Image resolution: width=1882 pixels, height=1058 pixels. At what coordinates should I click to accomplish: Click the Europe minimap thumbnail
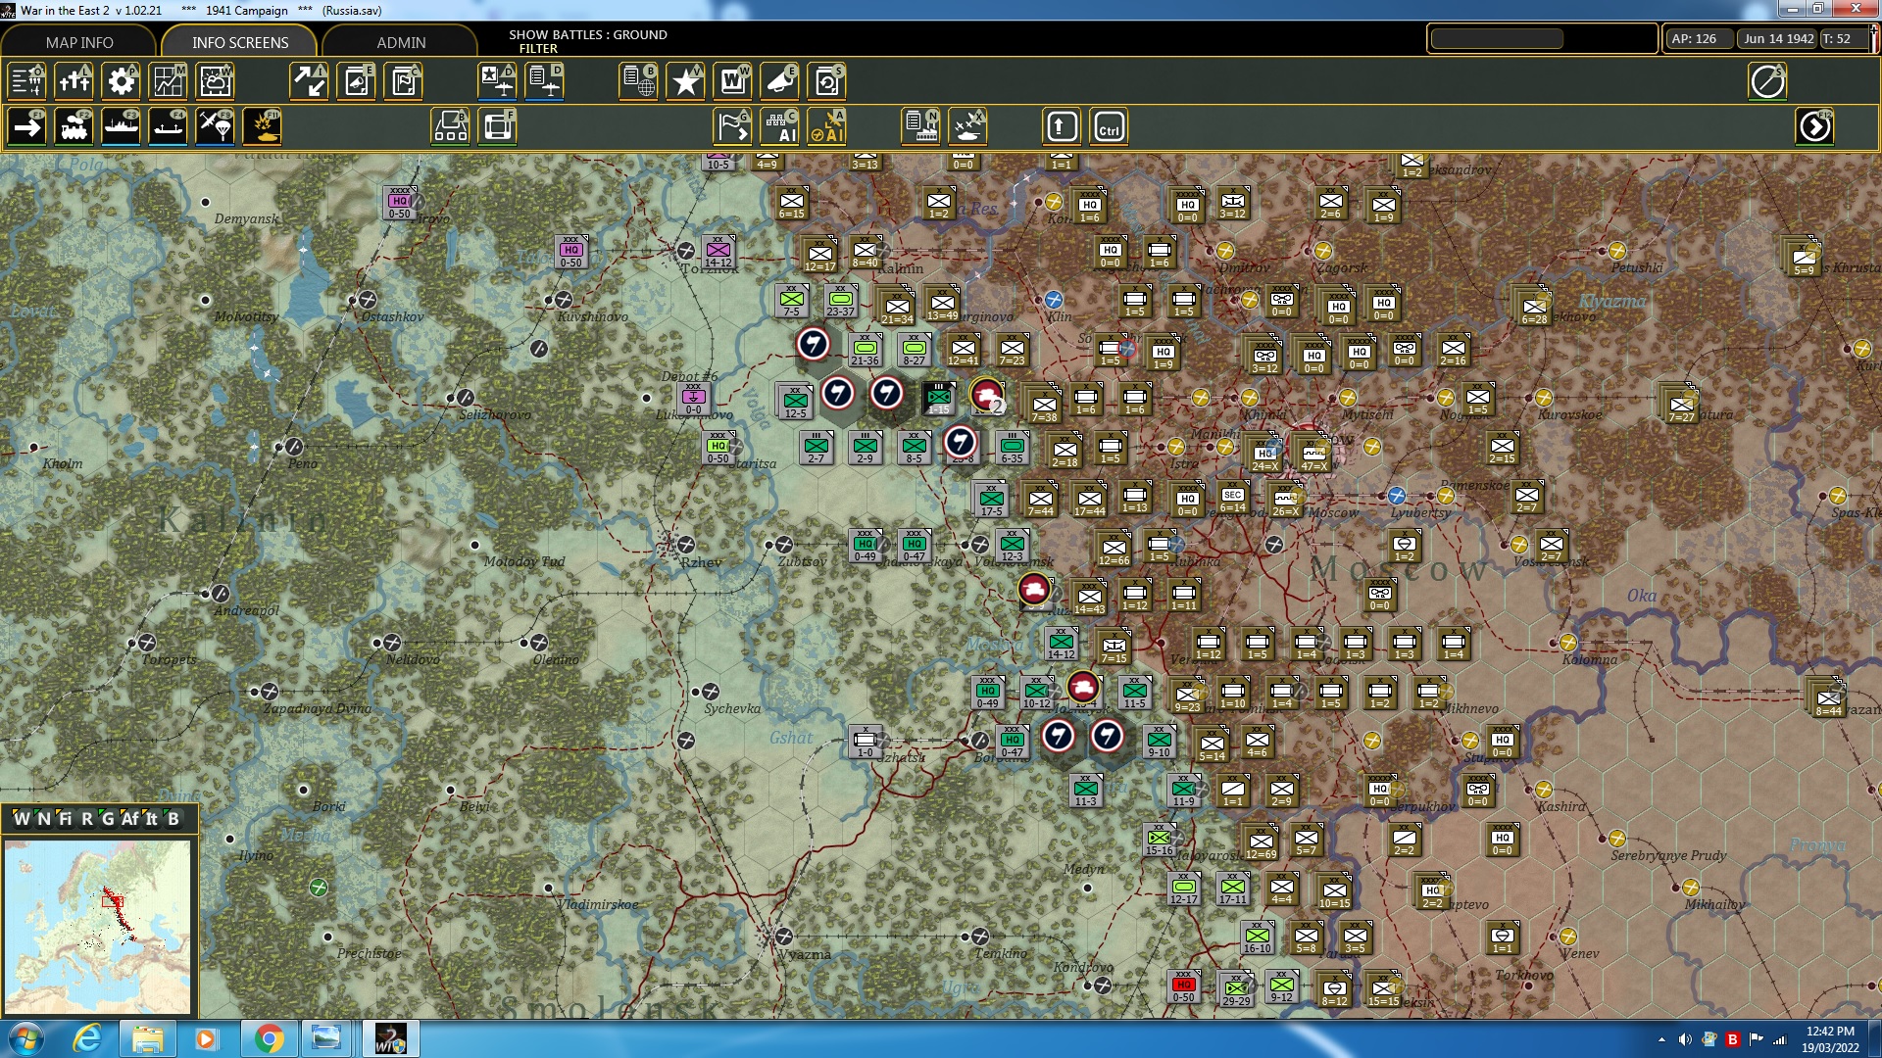click(97, 926)
